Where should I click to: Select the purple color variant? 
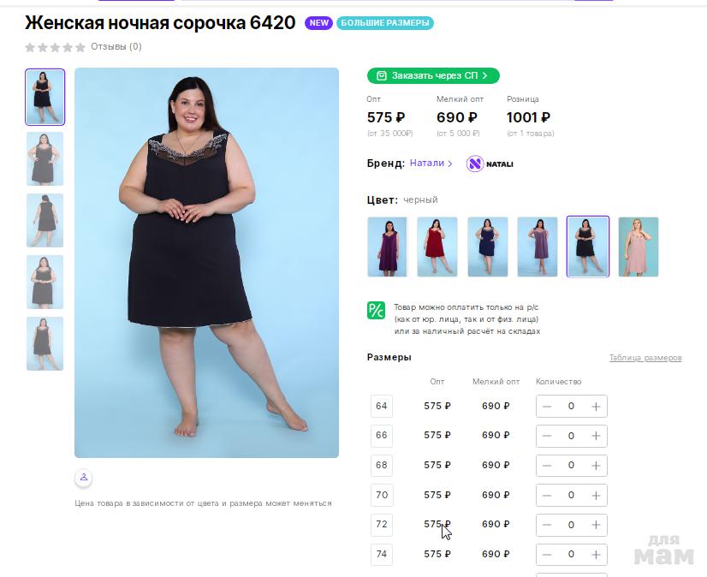point(387,247)
